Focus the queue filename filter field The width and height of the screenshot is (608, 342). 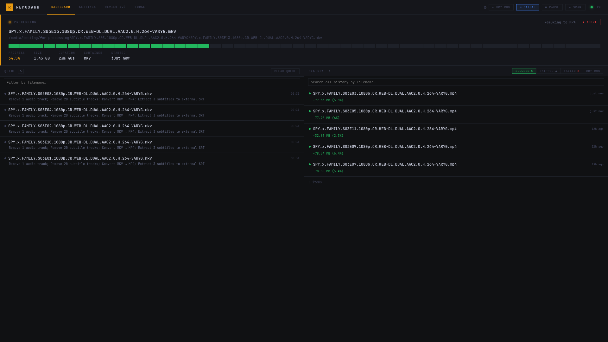(152, 82)
